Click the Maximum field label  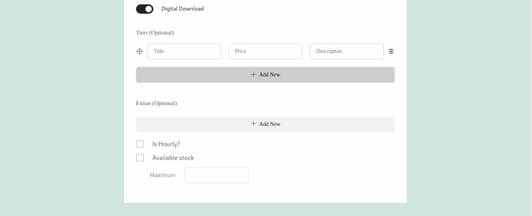[163, 175]
